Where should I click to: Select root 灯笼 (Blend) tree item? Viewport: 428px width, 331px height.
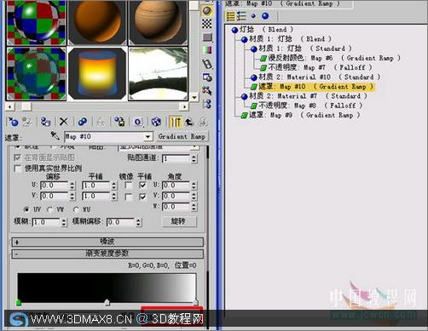click(x=263, y=29)
